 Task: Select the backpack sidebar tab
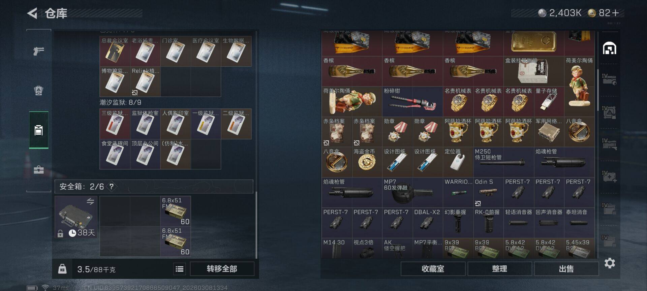(39, 130)
